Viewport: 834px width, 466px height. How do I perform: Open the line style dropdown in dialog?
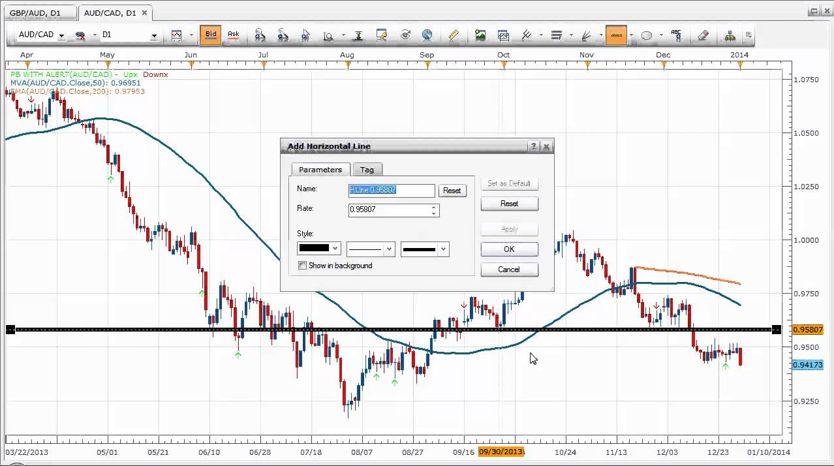[x=371, y=249]
